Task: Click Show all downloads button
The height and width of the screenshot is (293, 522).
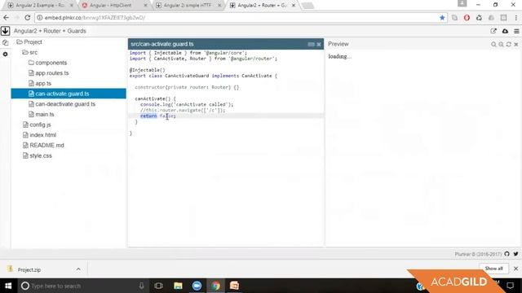Action: 493,269
